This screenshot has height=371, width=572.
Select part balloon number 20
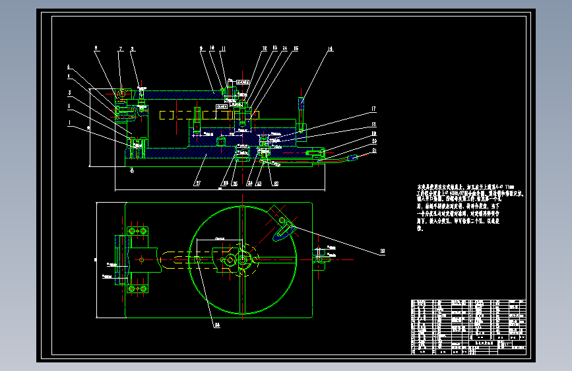click(x=374, y=141)
